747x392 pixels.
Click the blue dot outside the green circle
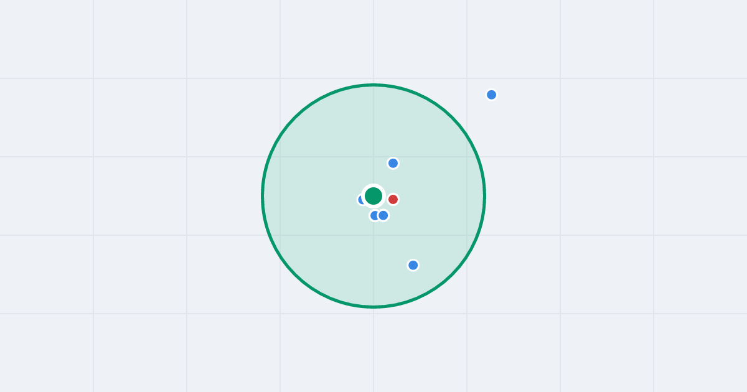coord(491,95)
